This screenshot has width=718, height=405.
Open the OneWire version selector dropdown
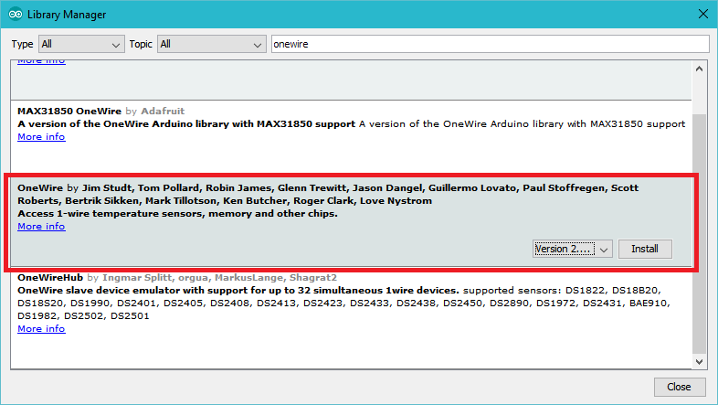(573, 249)
